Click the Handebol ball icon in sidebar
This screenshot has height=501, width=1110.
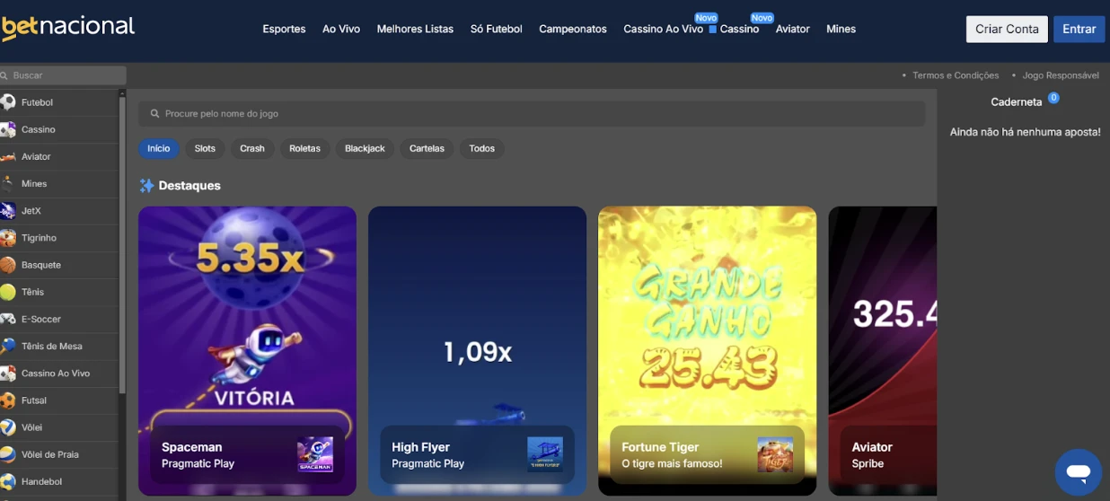pyautogui.click(x=8, y=481)
